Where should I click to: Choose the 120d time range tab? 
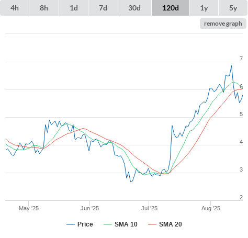coord(171,8)
